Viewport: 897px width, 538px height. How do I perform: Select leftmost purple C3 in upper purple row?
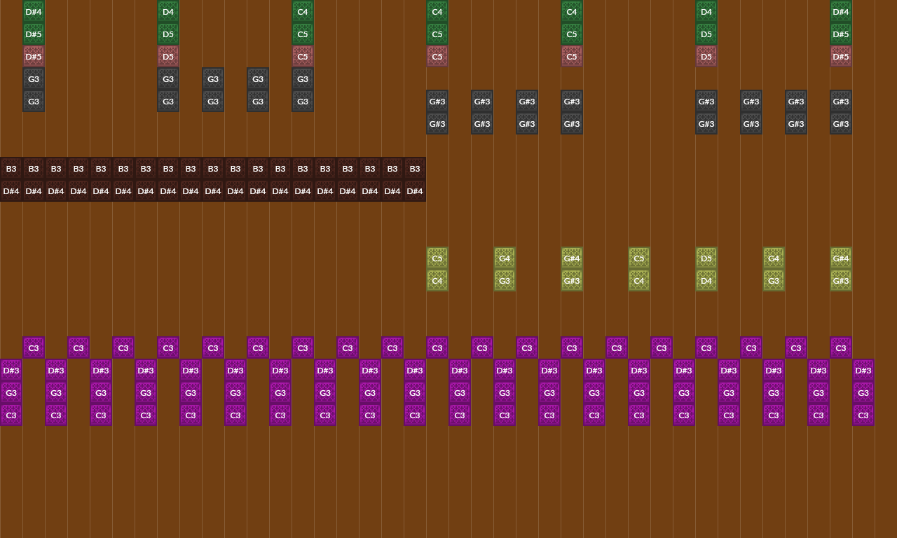(34, 348)
